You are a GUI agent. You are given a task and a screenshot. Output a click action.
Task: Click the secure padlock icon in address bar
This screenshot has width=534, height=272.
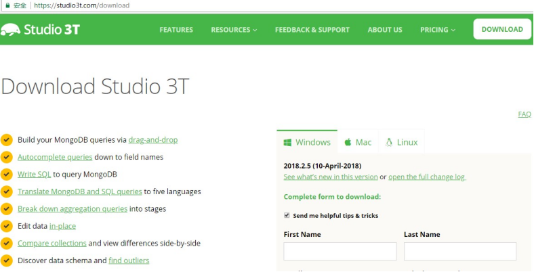point(7,5)
